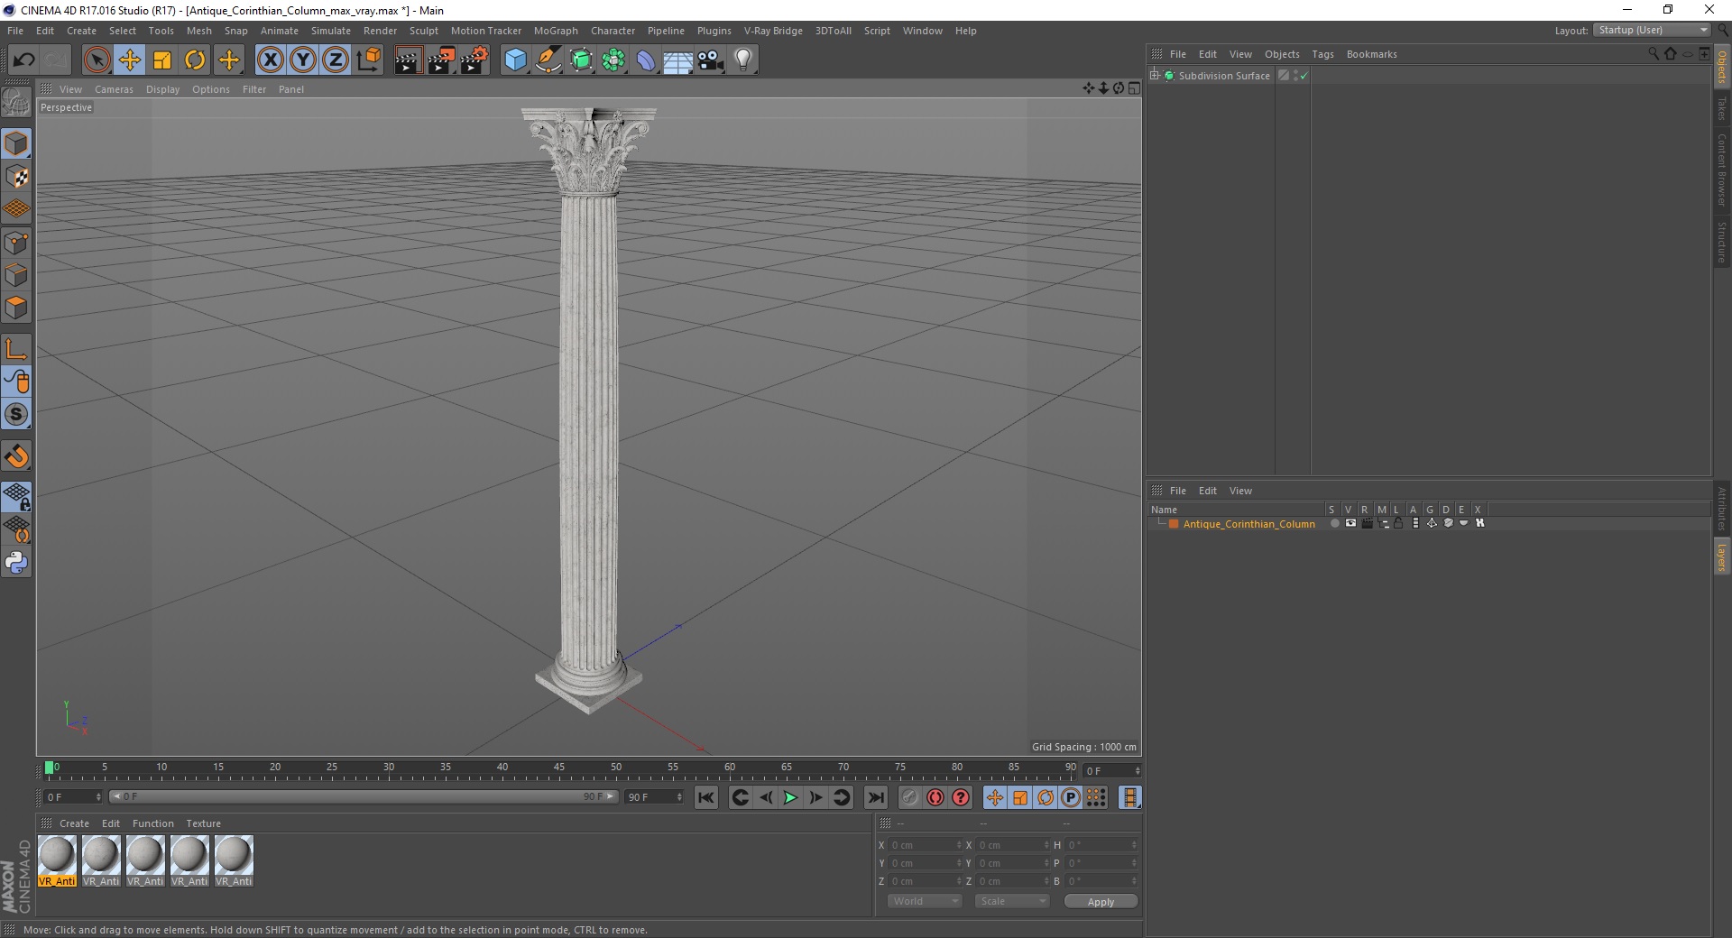
Task: Add a Cube primitive object
Action: tap(515, 60)
